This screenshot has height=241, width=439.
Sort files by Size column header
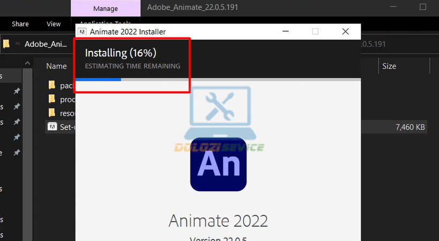coord(389,66)
